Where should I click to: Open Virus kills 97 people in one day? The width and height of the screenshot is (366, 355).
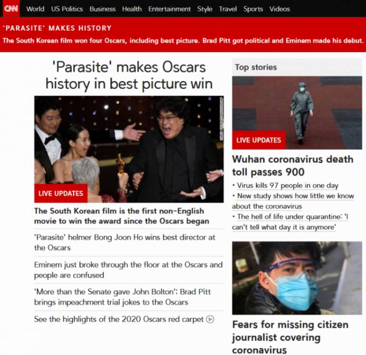[288, 185]
